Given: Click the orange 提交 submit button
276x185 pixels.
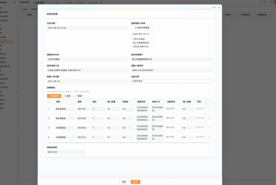Looking at the screenshot, I should tap(136, 182).
